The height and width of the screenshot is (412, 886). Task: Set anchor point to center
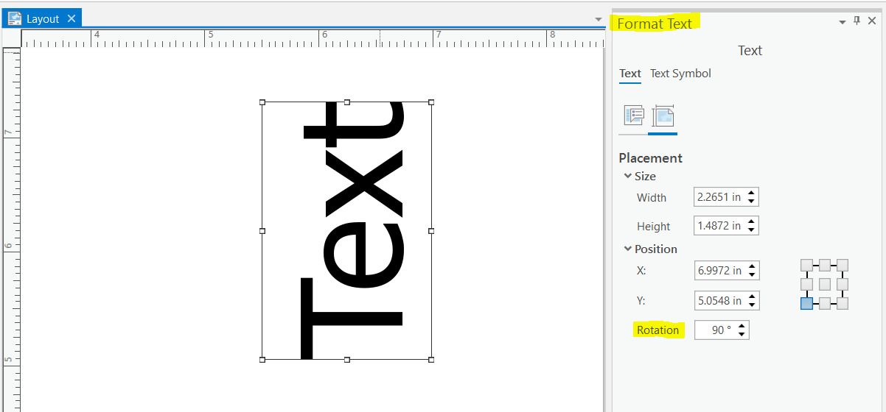point(825,284)
